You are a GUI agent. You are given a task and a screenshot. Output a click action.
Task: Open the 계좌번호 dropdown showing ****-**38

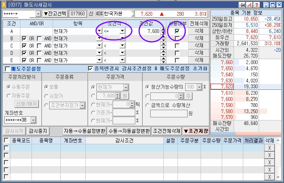tap(33, 120)
